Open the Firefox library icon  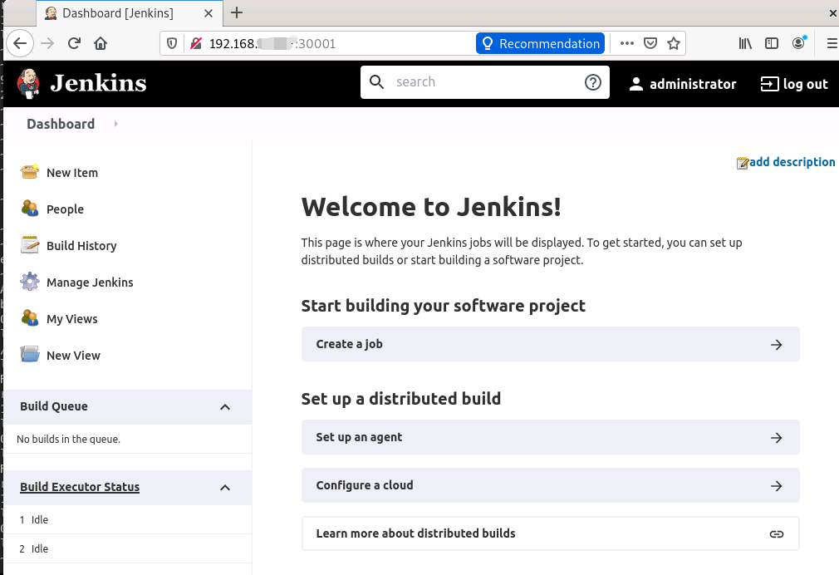pyautogui.click(x=745, y=43)
